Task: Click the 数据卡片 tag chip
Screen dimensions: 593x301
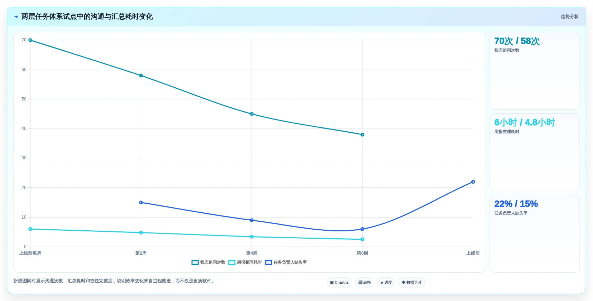Action: click(412, 283)
